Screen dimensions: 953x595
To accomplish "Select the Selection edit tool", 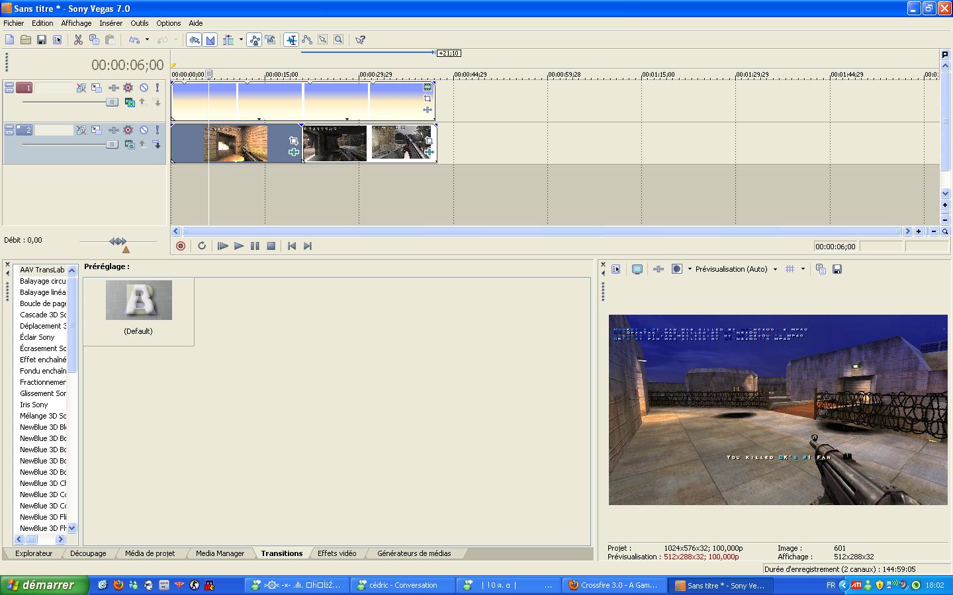I will 323,40.
